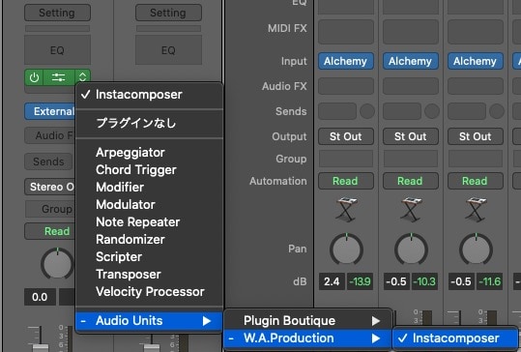Pick the Randomizer plug-in
This screenshot has width=521, height=352.
click(149, 239)
